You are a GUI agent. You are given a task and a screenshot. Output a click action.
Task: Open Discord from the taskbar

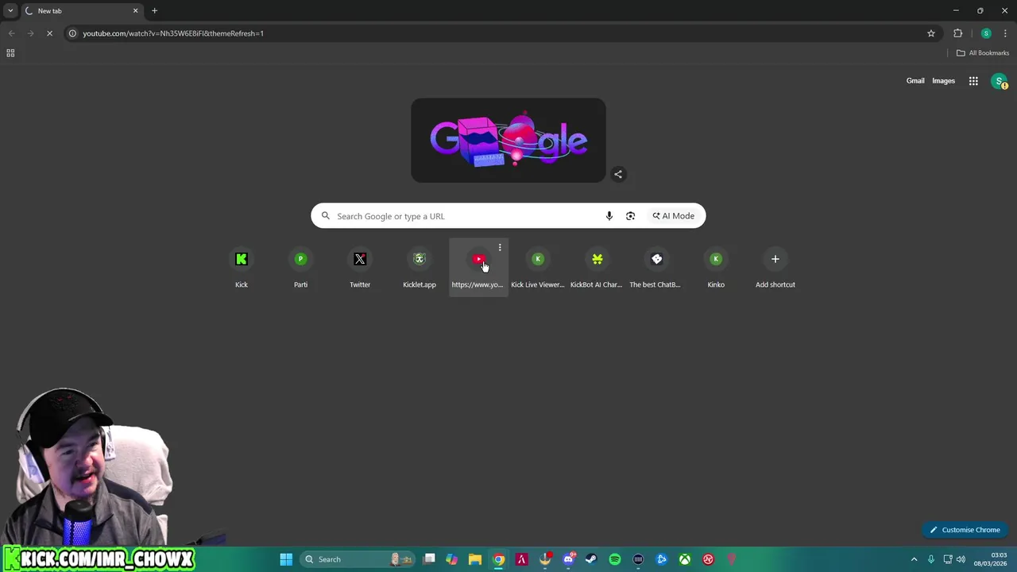(569, 559)
